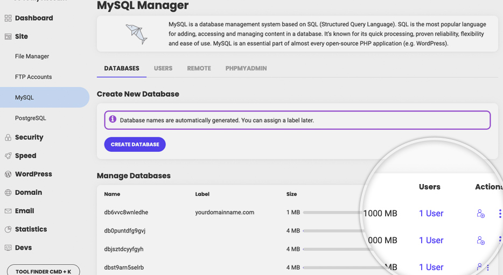The image size is (503, 275).
Task: Open FTP Accounts page
Action: click(33, 77)
